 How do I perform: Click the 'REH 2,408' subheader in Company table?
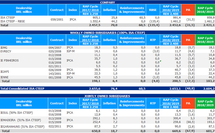(170, 14)
